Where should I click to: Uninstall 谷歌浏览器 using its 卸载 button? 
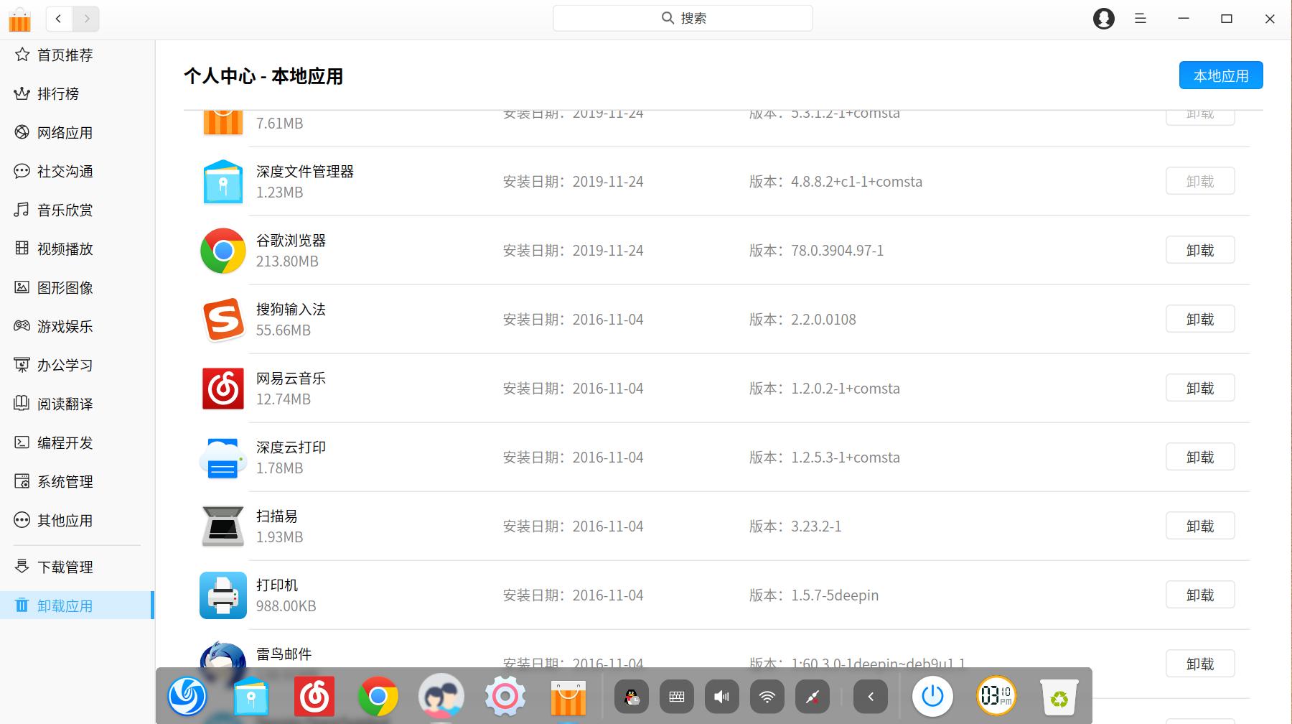pyautogui.click(x=1199, y=250)
